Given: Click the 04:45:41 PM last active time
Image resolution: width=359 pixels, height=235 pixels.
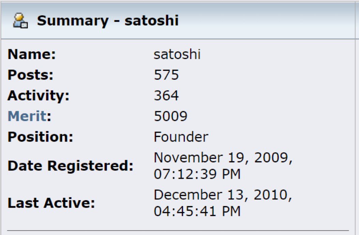Looking at the screenshot, I should click(x=197, y=211).
